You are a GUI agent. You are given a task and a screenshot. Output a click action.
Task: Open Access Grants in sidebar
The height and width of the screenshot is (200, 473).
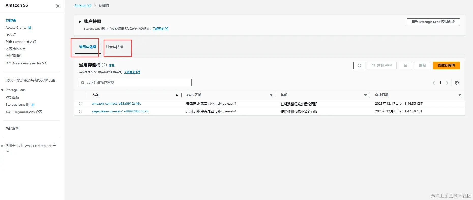tap(16, 27)
